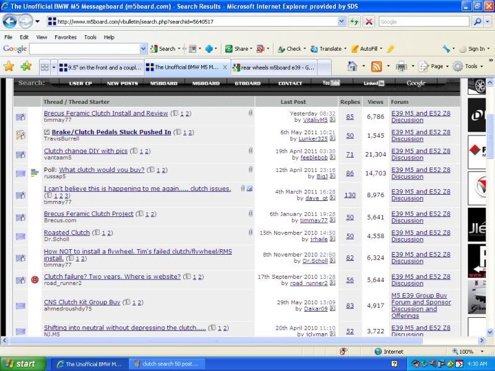Viewport: 495px width, 371px height.
Task: Close the current Unofficial BMW M5 tab
Action: pos(225,67)
